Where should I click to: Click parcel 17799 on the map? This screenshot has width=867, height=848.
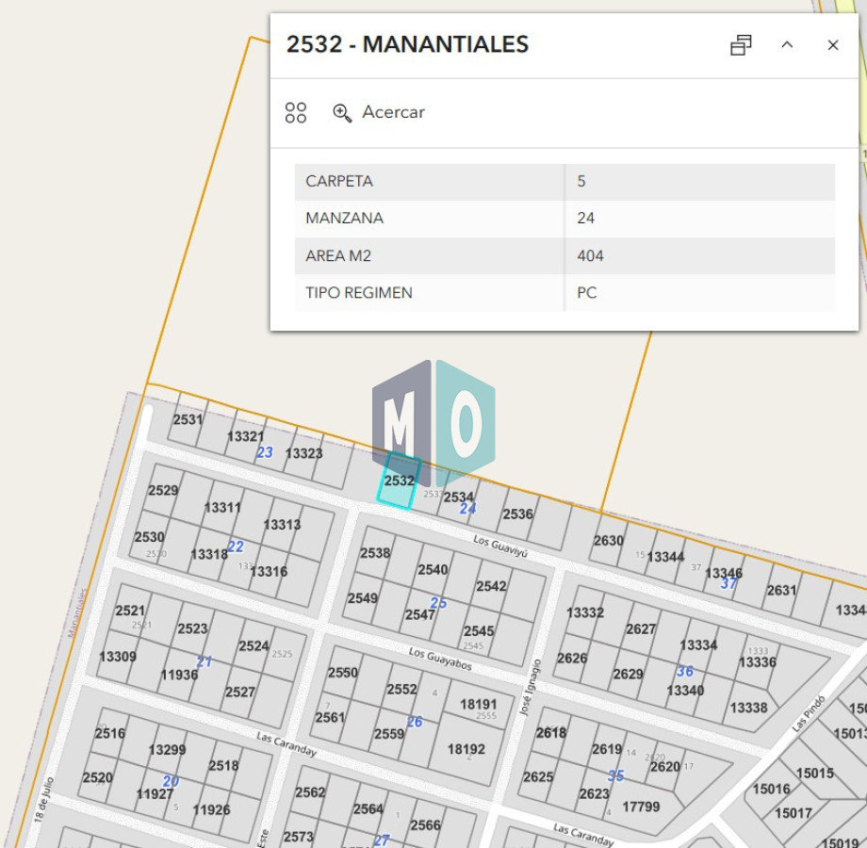(x=641, y=807)
